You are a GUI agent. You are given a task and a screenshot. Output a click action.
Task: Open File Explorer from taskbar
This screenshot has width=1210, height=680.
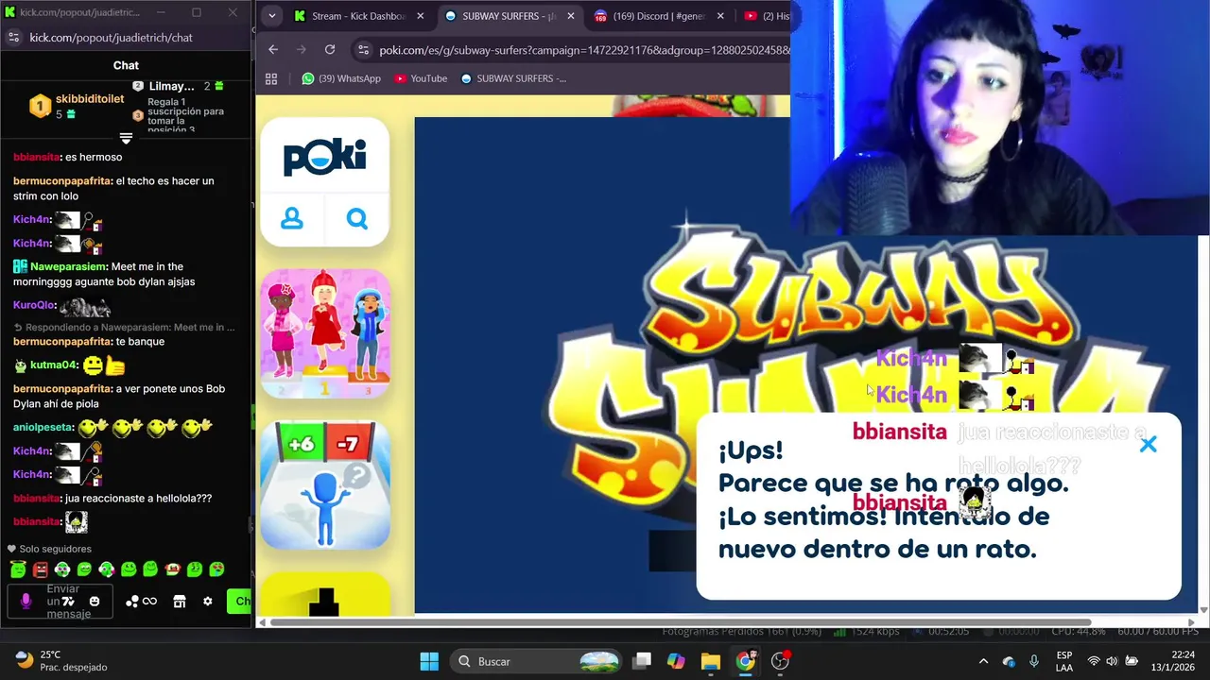[x=711, y=661]
